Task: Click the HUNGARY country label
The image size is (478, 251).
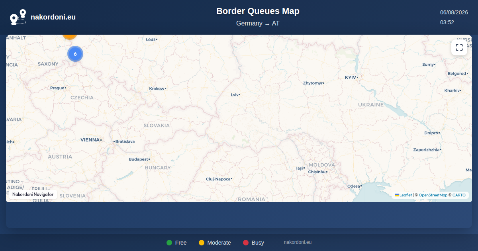Action: (158, 168)
